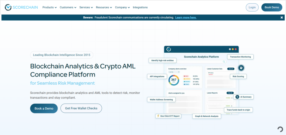This screenshot has width=286, height=135.
Task: Click the search field in analytics illustration
Action: (x=201, y=62)
